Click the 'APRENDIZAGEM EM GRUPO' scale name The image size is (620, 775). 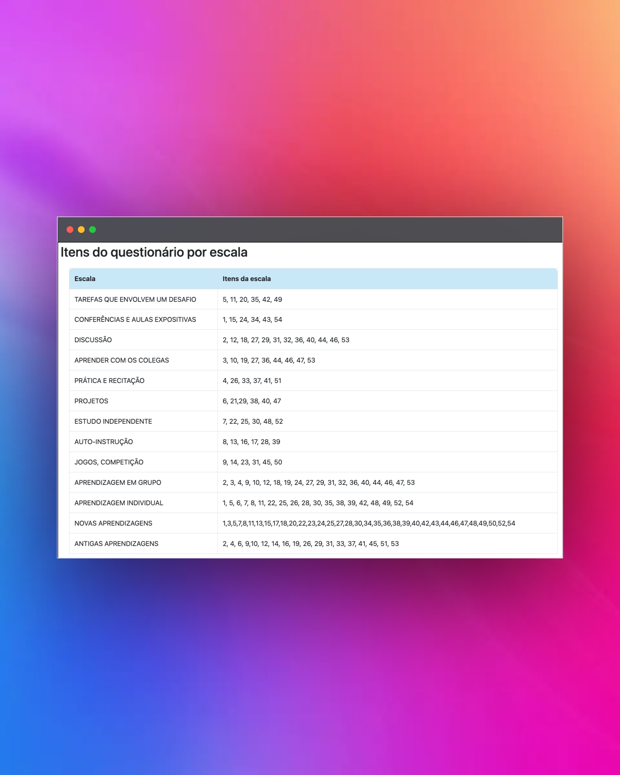(x=118, y=482)
